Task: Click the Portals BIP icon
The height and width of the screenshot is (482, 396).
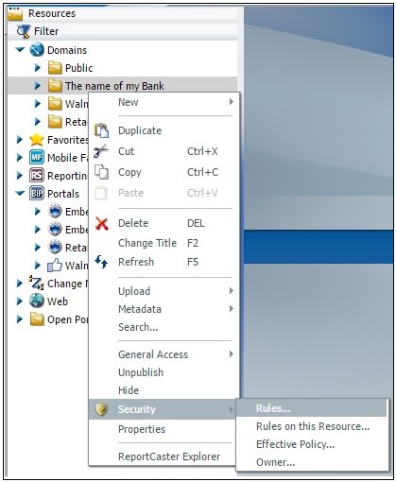Action: [x=37, y=193]
